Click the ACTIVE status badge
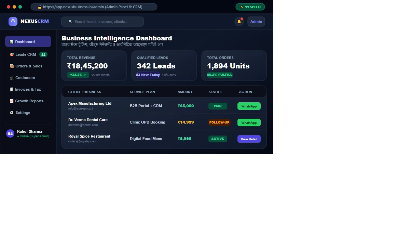This screenshot has height=231, width=410. [x=218, y=139]
